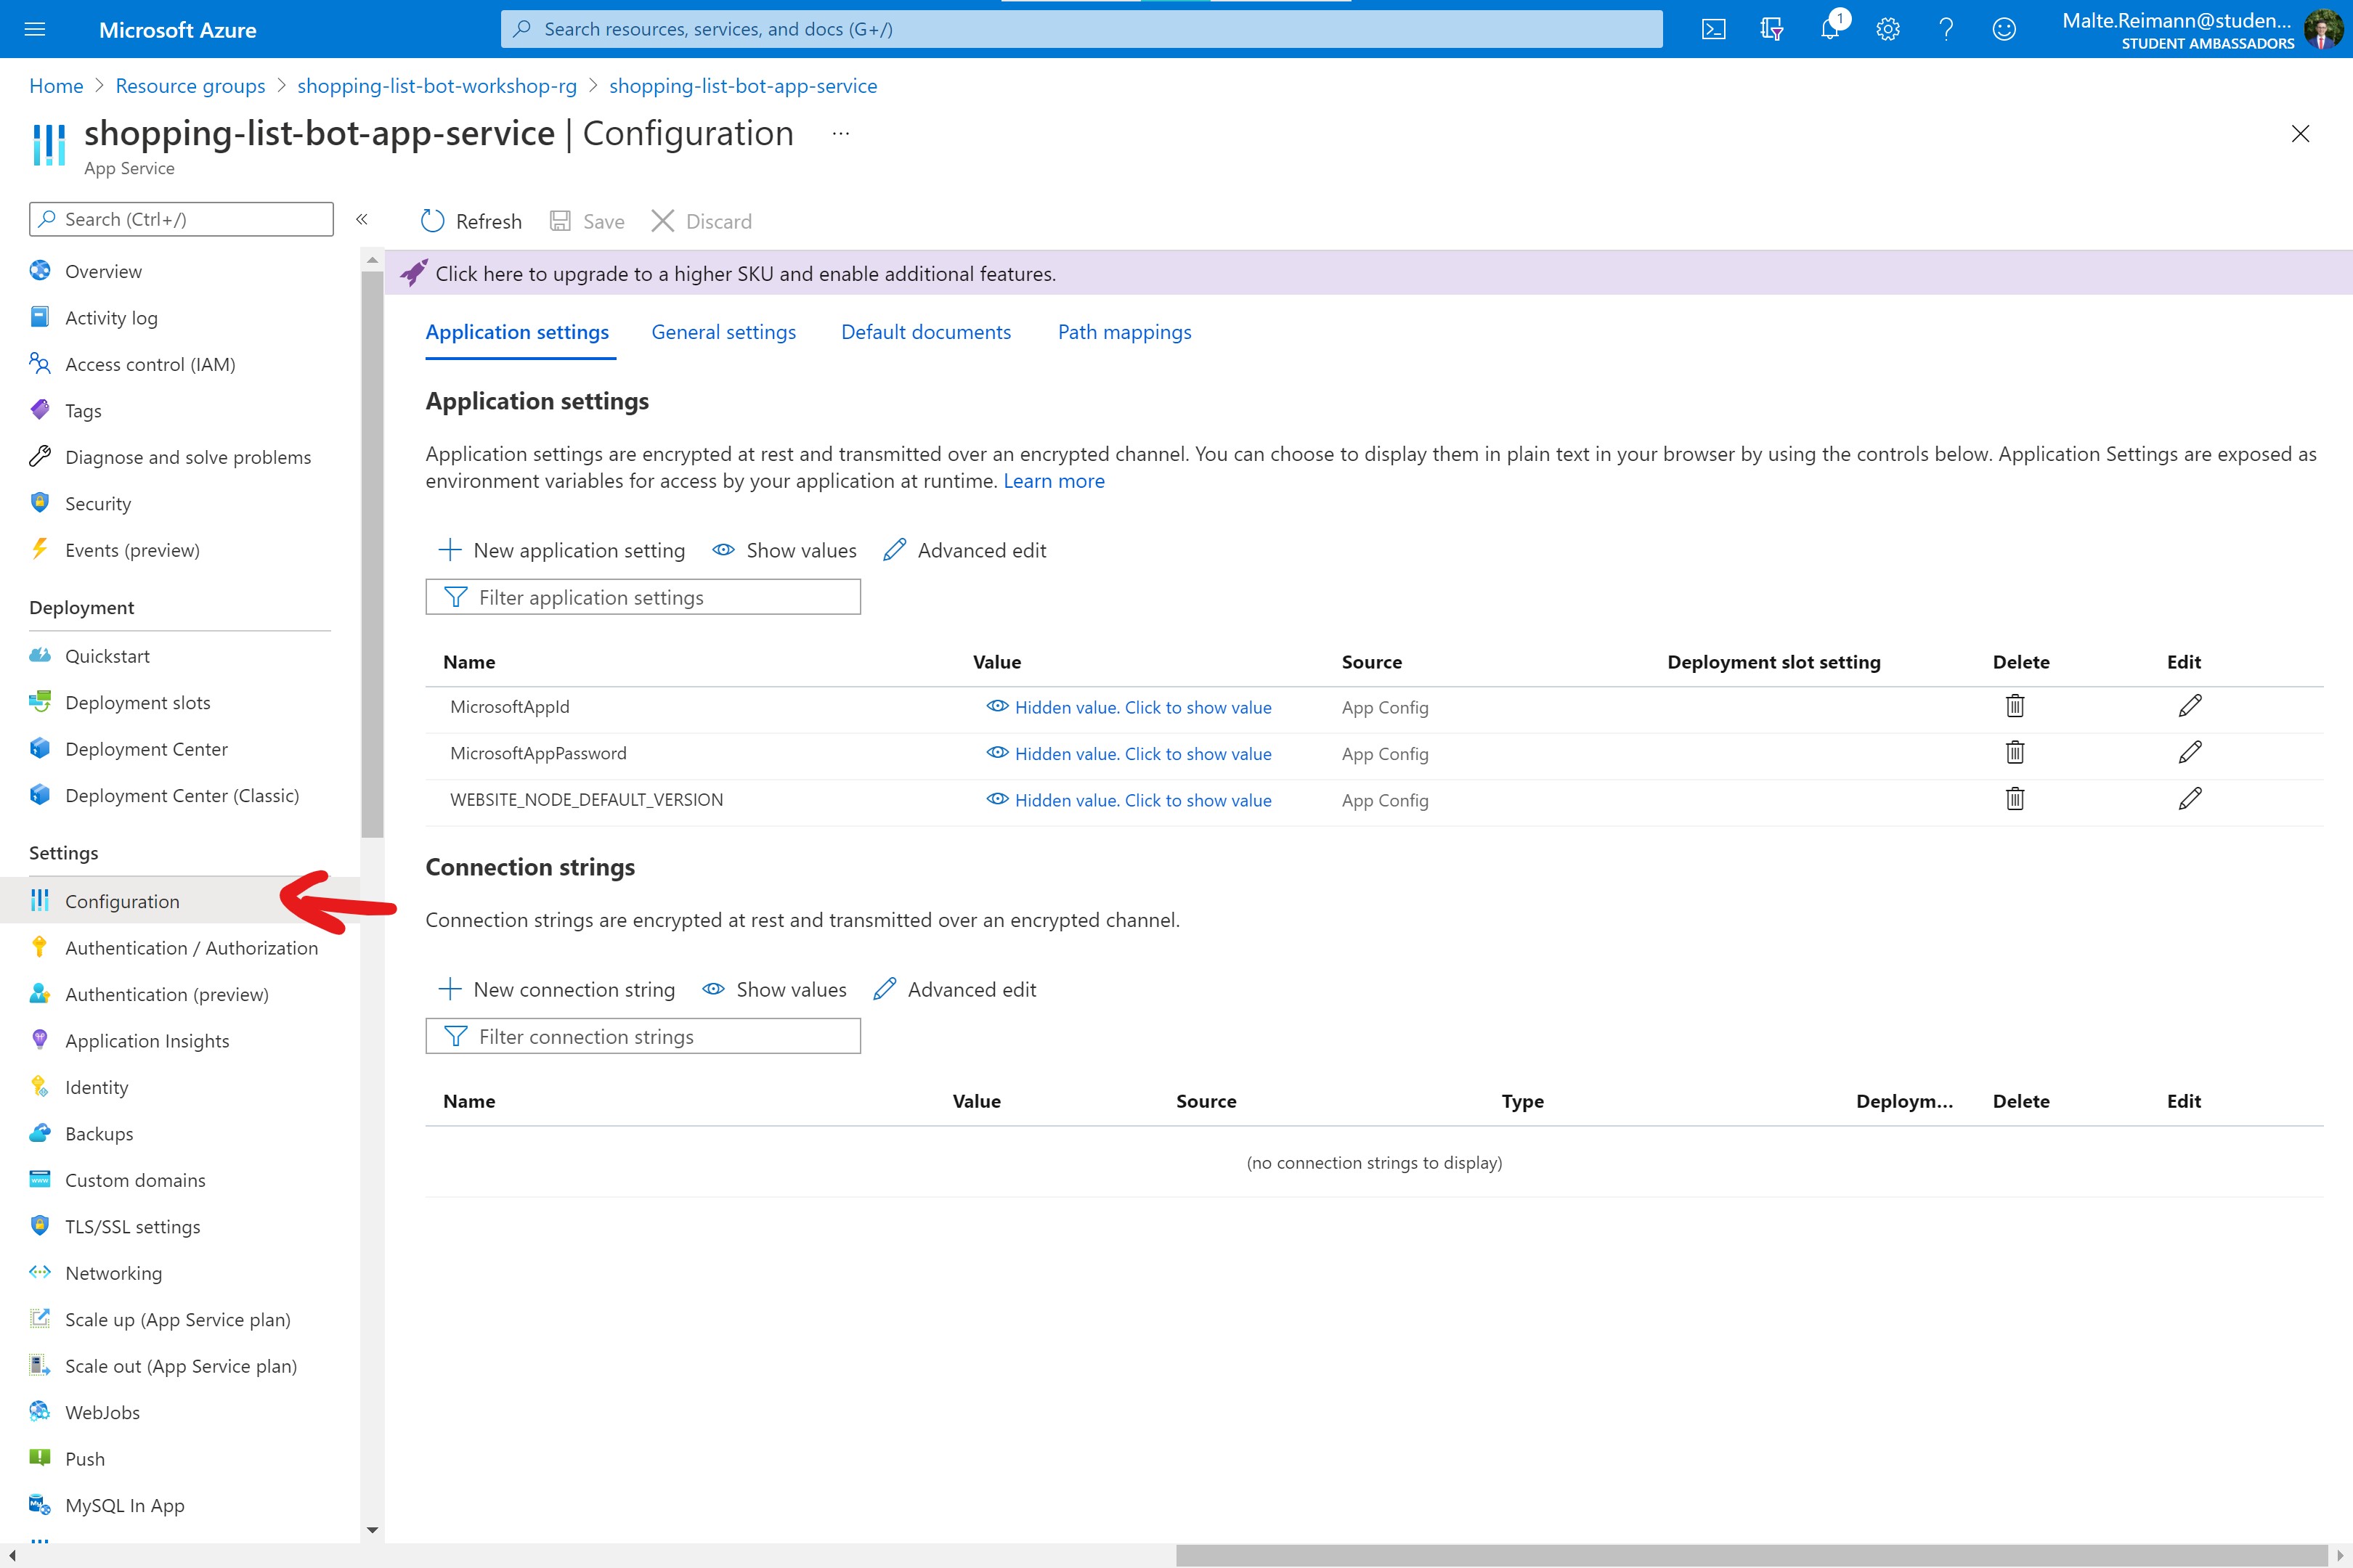Switch to the Default documents tab

(925, 332)
